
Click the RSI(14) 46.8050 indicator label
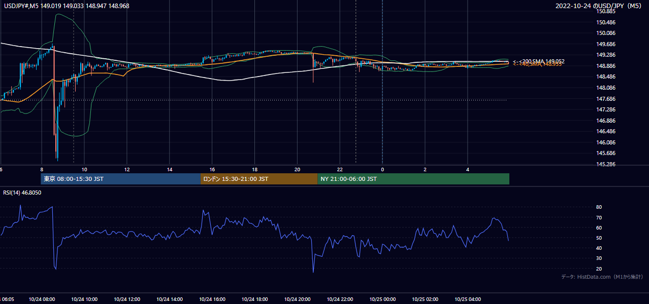pyautogui.click(x=22, y=193)
